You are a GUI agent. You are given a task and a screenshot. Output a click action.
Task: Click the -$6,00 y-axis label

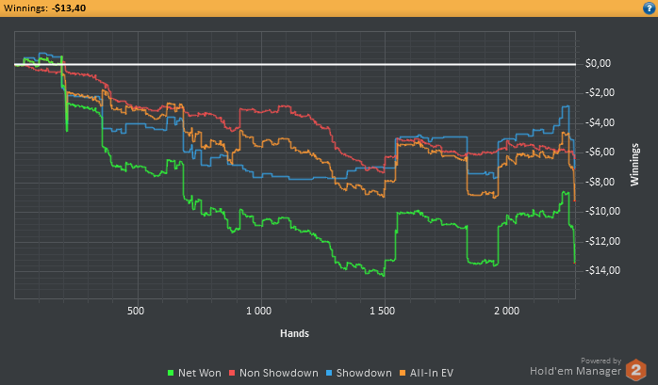600,152
